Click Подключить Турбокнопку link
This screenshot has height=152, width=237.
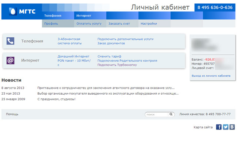pos(117,65)
